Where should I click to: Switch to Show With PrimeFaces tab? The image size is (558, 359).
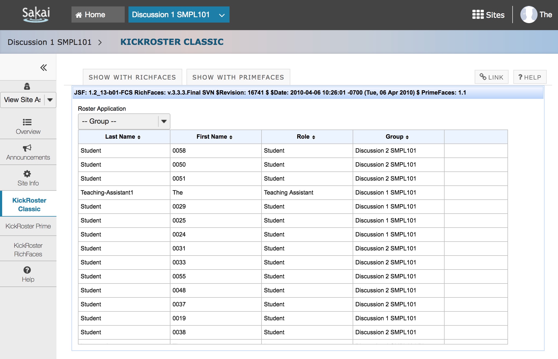tap(238, 77)
